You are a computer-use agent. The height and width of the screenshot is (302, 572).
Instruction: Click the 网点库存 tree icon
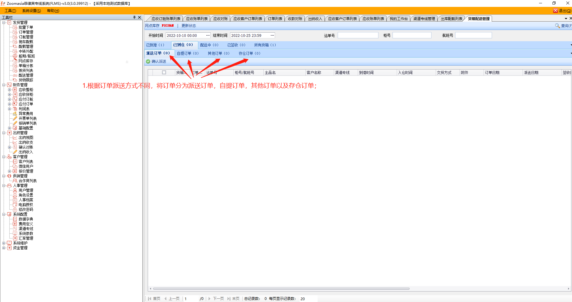click(15, 61)
